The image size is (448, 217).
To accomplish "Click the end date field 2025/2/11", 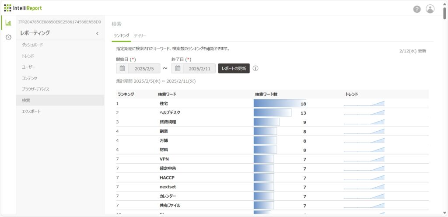I will pos(199,69).
